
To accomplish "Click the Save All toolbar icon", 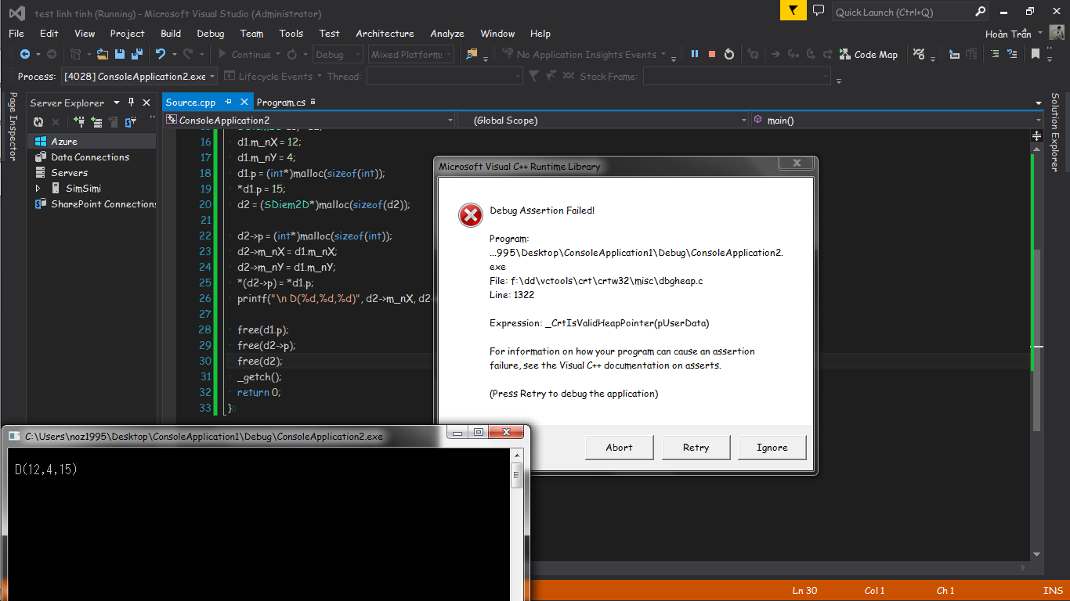I will pos(137,54).
